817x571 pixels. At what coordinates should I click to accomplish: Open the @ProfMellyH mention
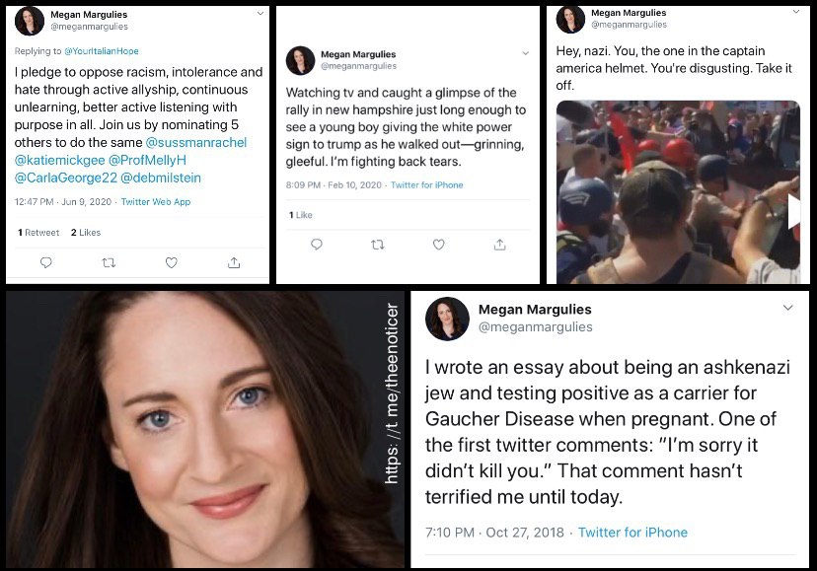pos(147,160)
